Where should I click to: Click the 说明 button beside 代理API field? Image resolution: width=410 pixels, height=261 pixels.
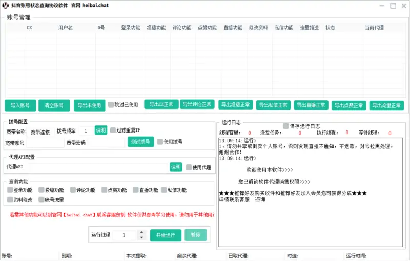coord(176,167)
